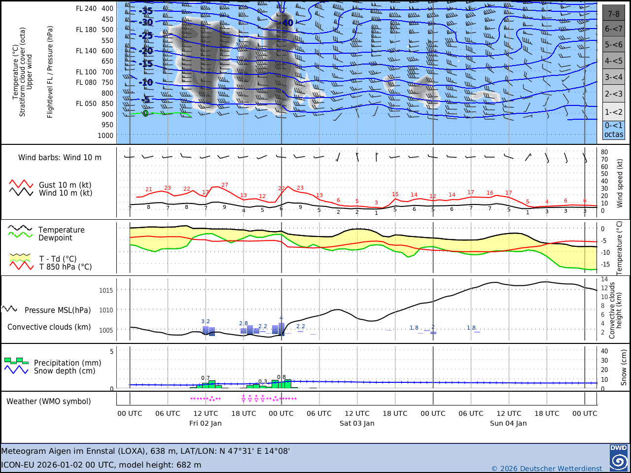Click the 1000 hPa pressure level label
This screenshot has height=473, width=631.
coord(105,136)
